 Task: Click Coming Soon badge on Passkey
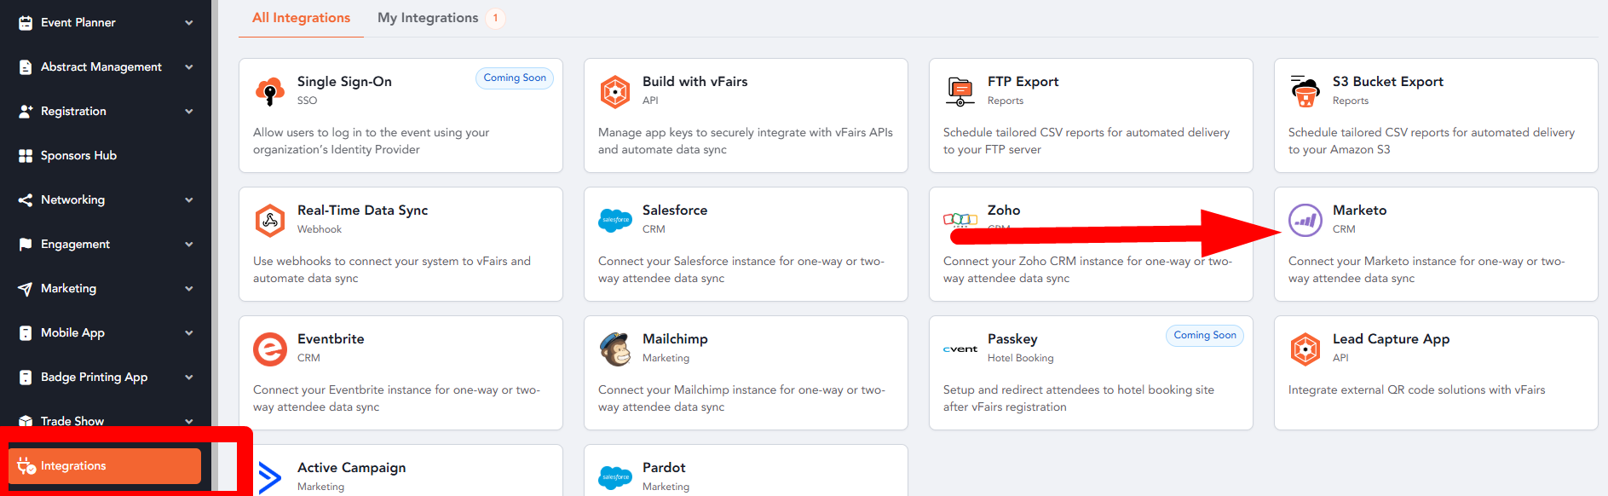[x=1205, y=336]
